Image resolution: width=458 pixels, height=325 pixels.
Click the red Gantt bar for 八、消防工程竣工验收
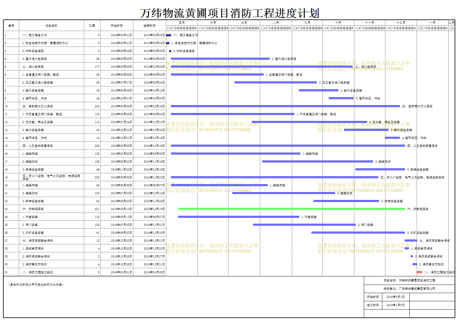coord(419,272)
